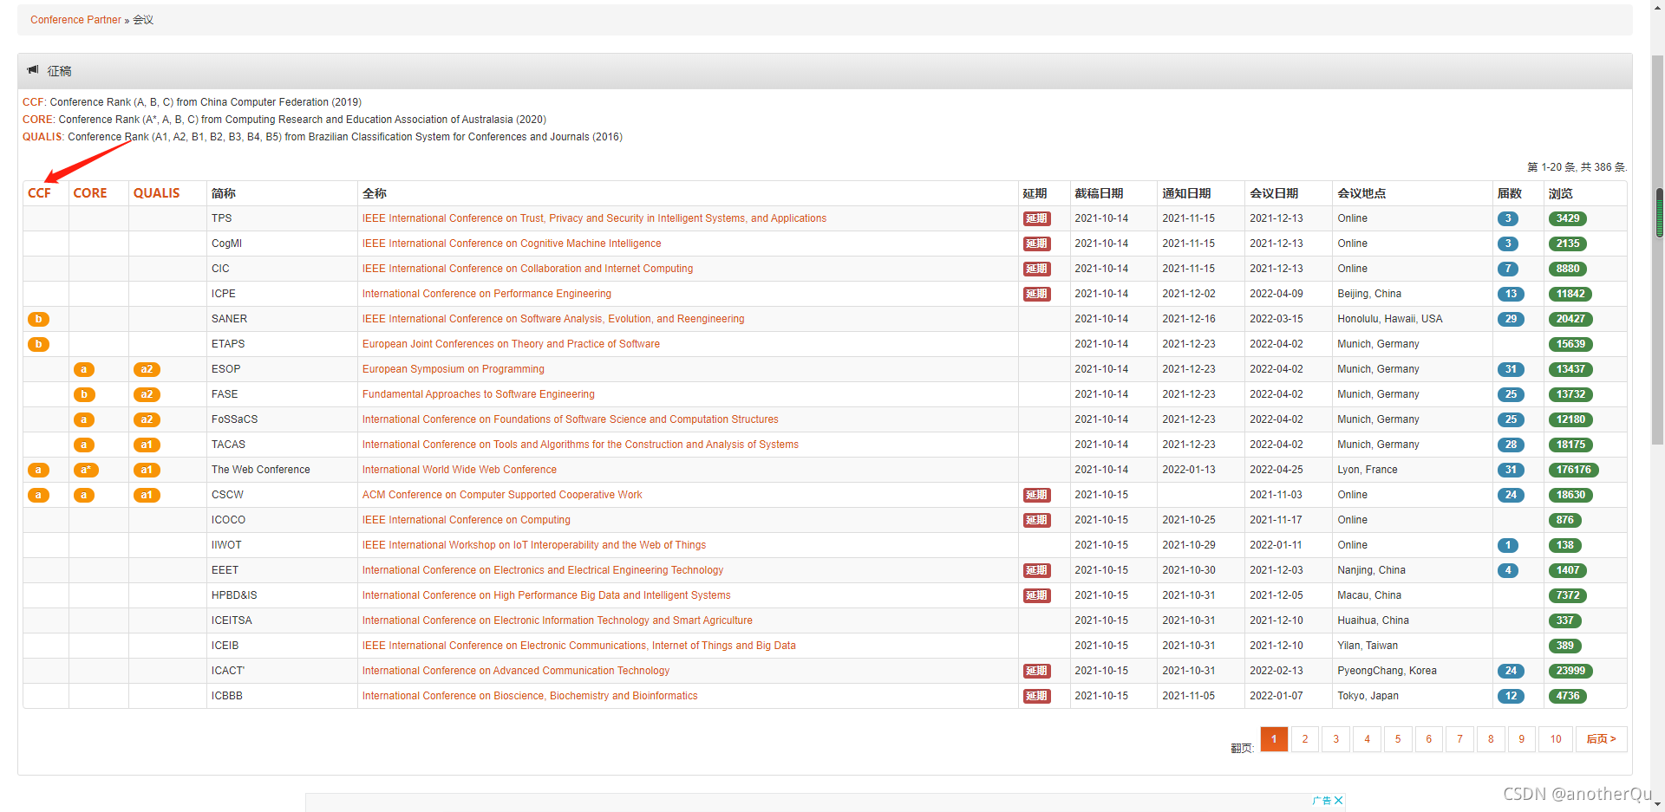Open the TACAS full-name conference link
The width and height of the screenshot is (1665, 812).
pos(580,445)
